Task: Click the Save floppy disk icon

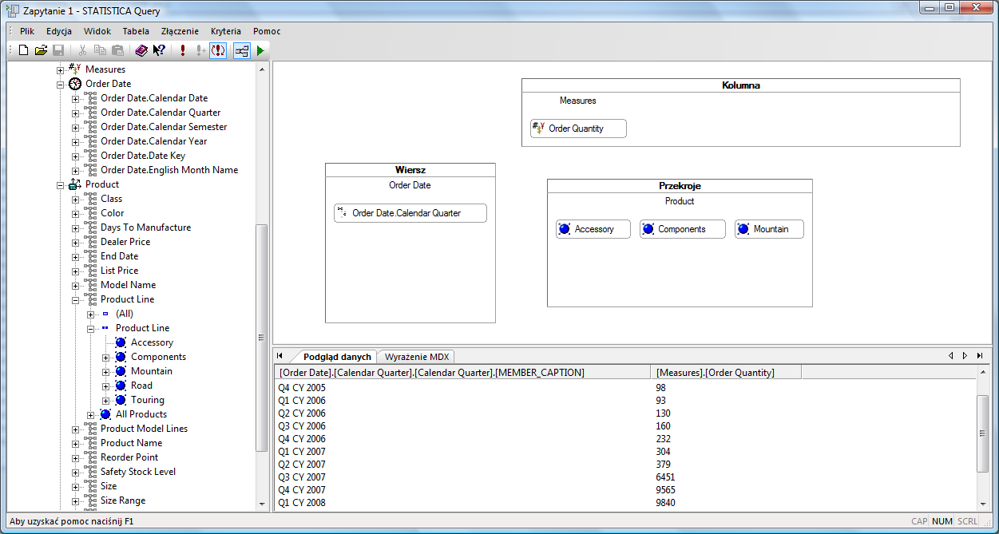Action: [x=58, y=50]
